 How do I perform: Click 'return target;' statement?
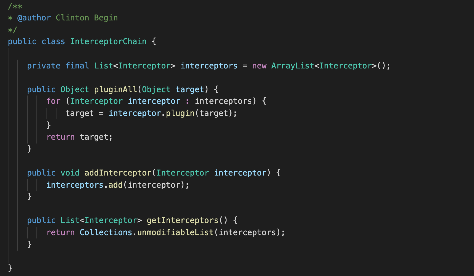[x=80, y=137]
